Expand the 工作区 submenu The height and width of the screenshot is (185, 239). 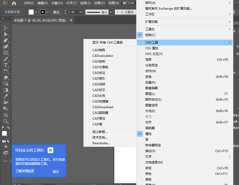coord(185,14)
